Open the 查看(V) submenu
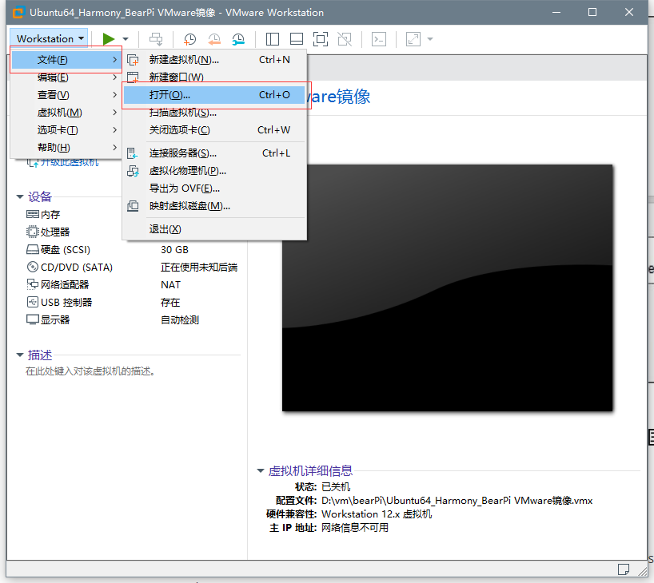Viewport: 654px width, 583px height. click(66, 95)
